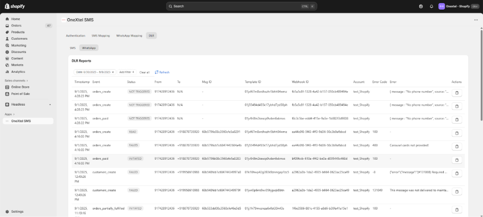Viewport: 483px width, 217px height.
Task: Open Settings in the sidebar
Action: tap(17, 212)
